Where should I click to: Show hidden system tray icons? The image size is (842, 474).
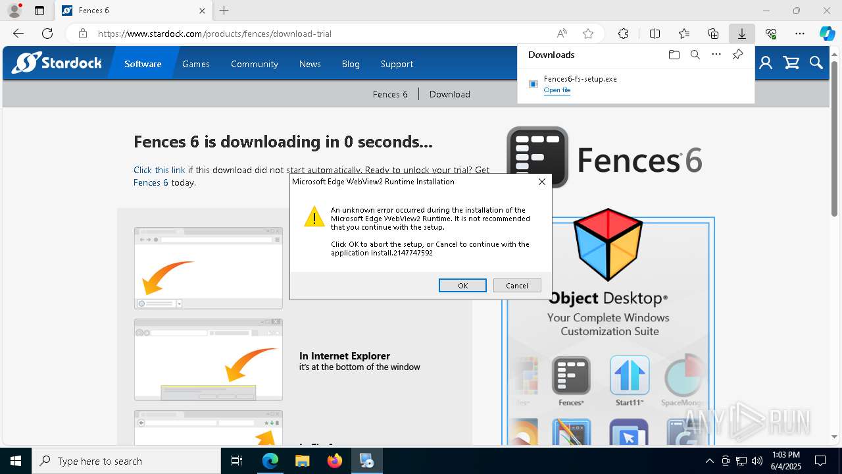coord(709,461)
